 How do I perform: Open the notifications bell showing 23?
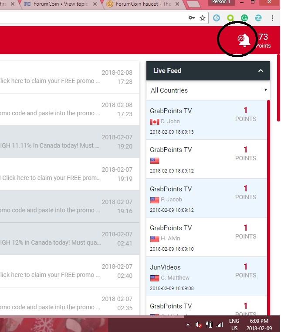(244, 40)
